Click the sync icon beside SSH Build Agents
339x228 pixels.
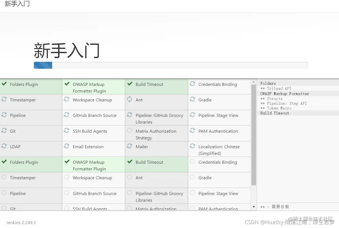click(x=67, y=130)
